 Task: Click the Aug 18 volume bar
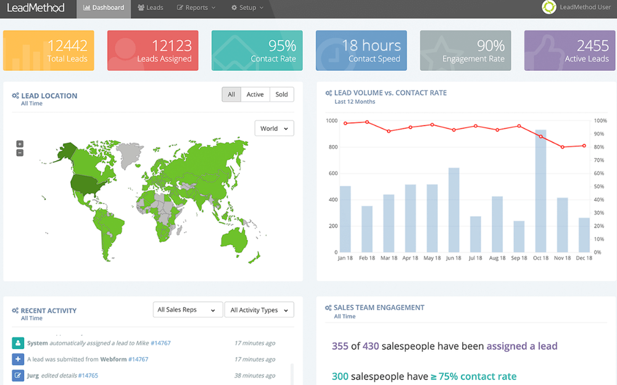[x=497, y=225]
